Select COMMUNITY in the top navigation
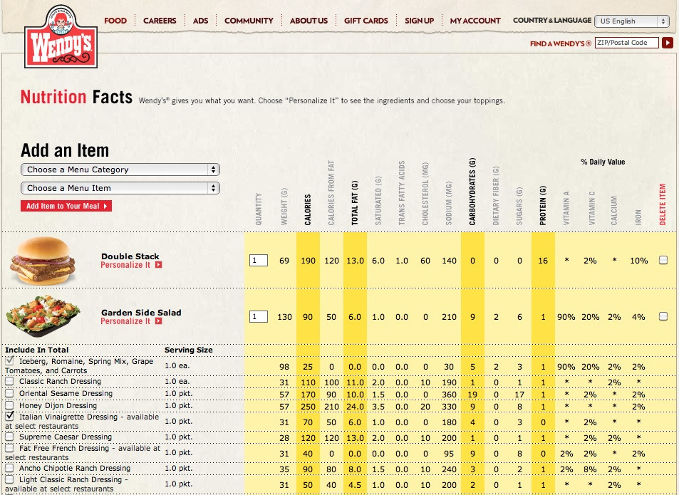This screenshot has height=495, width=679. coord(249,21)
